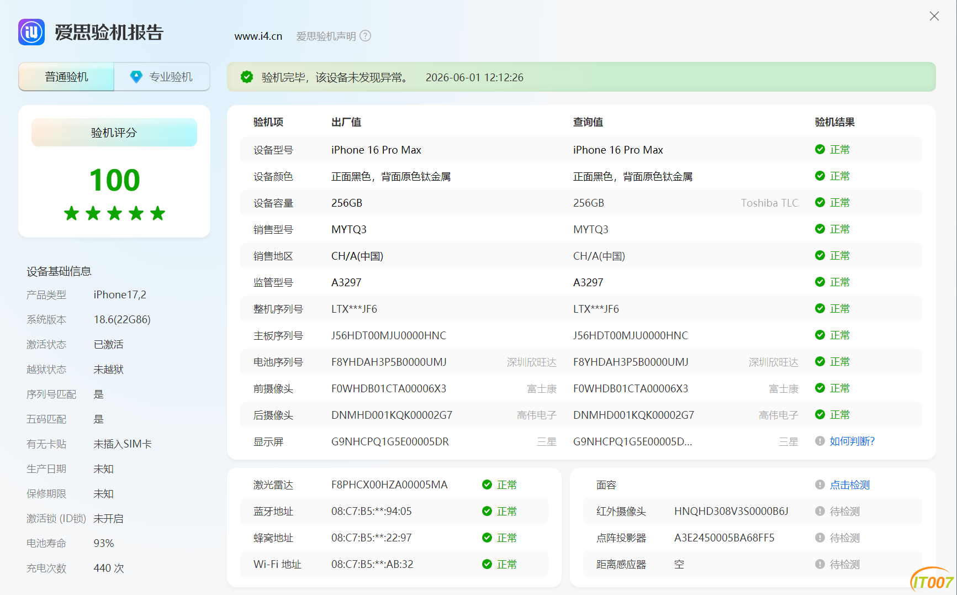Screen dimensions: 957x595
Task: Click query value A3297 in 监管型号 row
Action: 588,282
